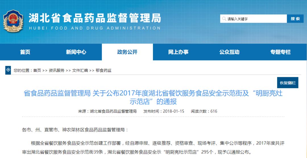This screenshot has height=158, width=307.
Task: Open the 新闻中心 navigation tab
Action: coord(76,52)
